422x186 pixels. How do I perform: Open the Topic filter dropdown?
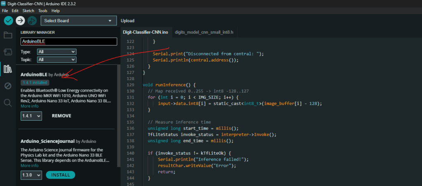[56, 60]
